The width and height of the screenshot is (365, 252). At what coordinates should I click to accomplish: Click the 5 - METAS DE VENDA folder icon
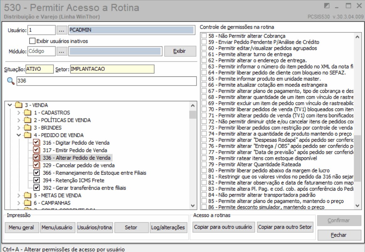(28, 195)
